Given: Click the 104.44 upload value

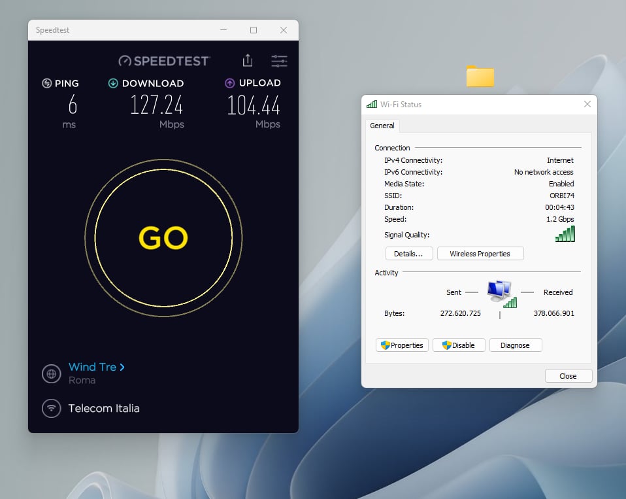Looking at the screenshot, I should [254, 105].
